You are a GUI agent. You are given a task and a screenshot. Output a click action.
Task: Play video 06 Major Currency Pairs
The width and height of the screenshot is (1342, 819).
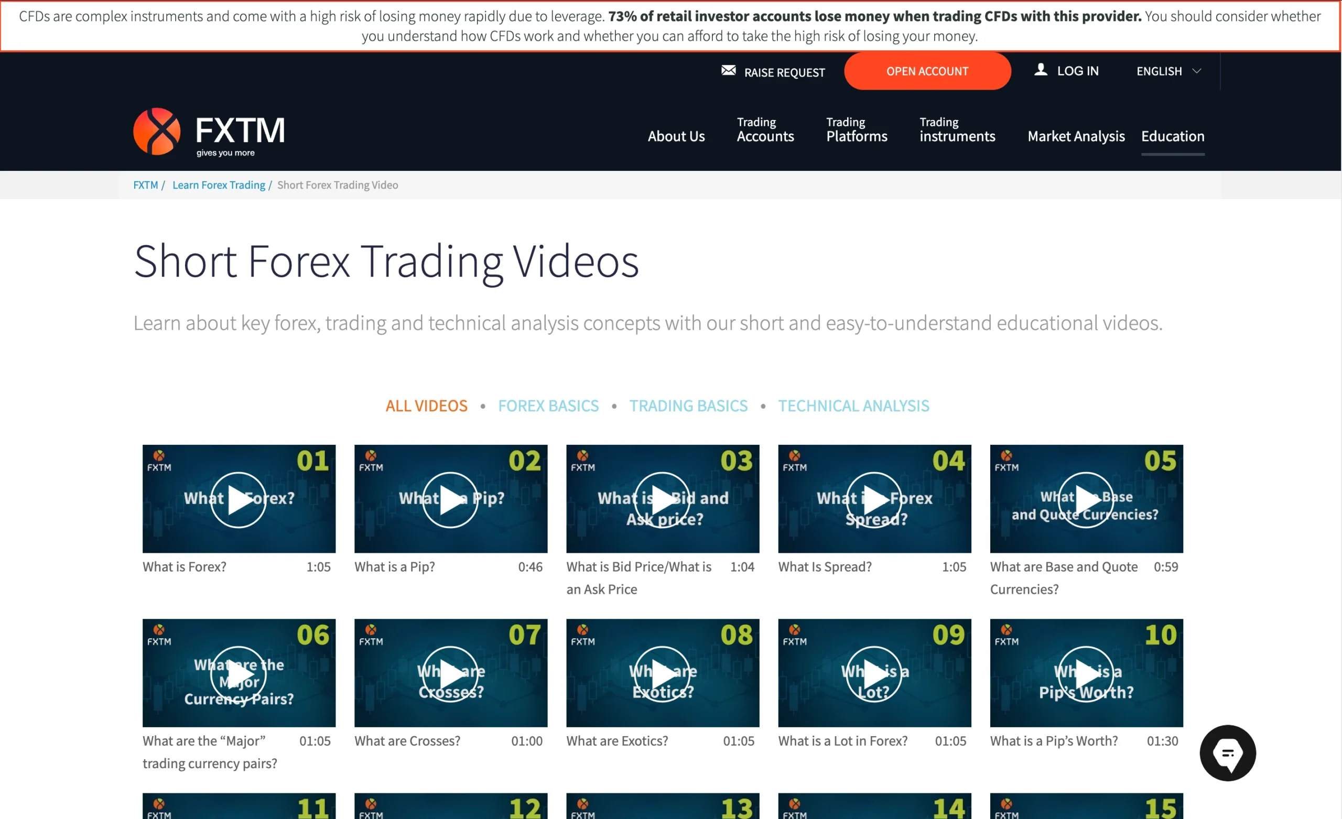(239, 674)
